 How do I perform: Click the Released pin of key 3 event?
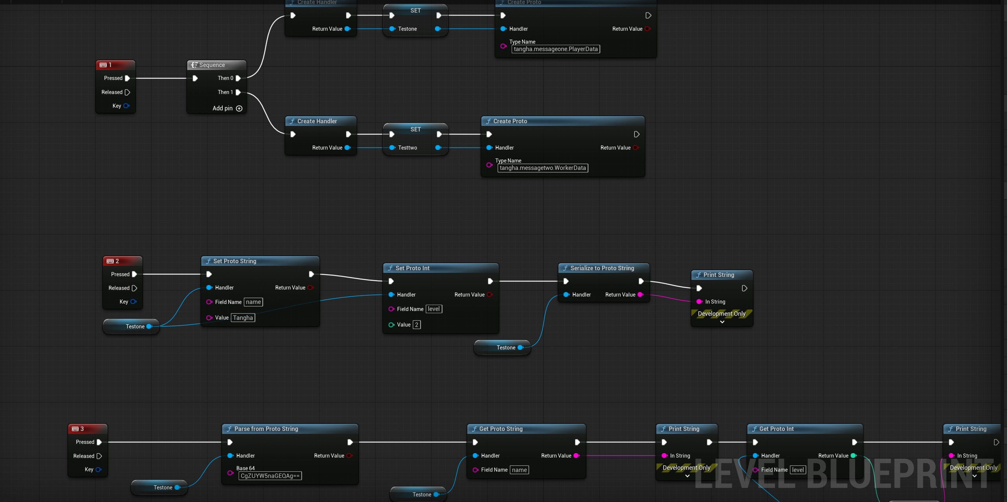[x=99, y=456]
